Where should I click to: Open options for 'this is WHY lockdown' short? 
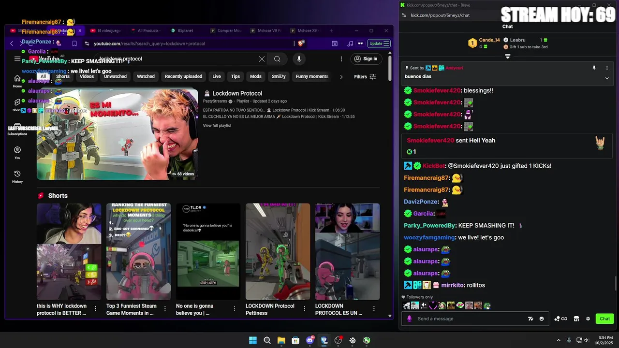[x=95, y=308]
